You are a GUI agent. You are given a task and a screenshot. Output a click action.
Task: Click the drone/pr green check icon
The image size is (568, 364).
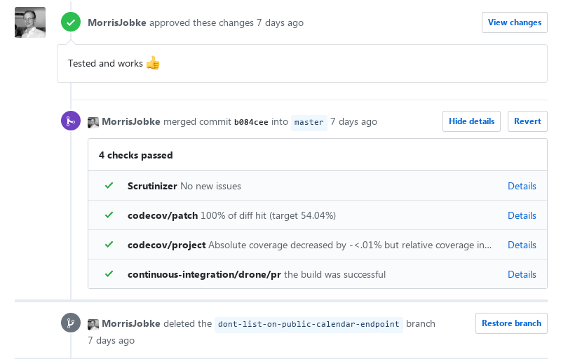pyautogui.click(x=109, y=274)
